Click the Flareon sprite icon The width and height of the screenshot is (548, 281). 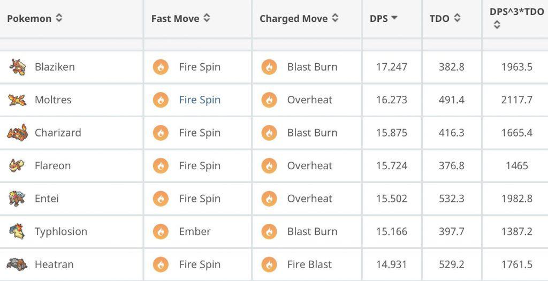(17, 165)
